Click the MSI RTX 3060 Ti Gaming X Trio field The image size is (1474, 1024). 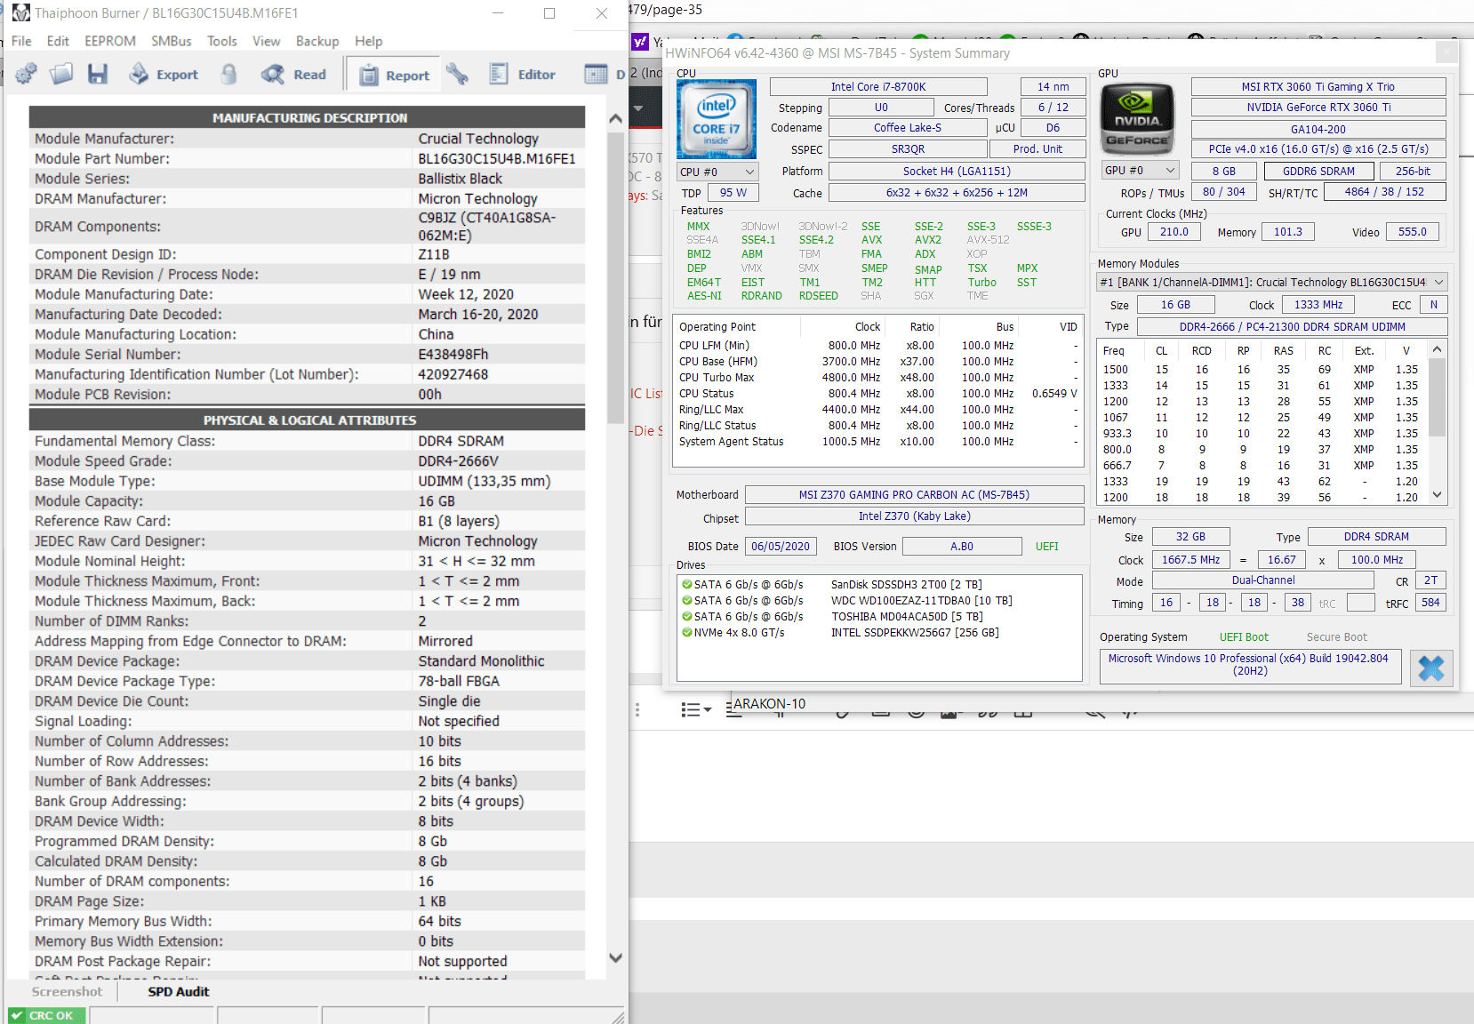1318,86
